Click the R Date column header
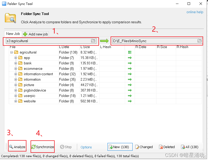 145,47
